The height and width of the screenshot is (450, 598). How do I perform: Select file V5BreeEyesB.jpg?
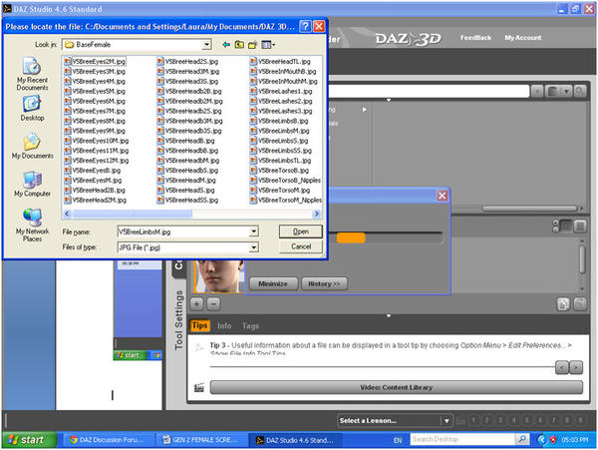point(93,171)
